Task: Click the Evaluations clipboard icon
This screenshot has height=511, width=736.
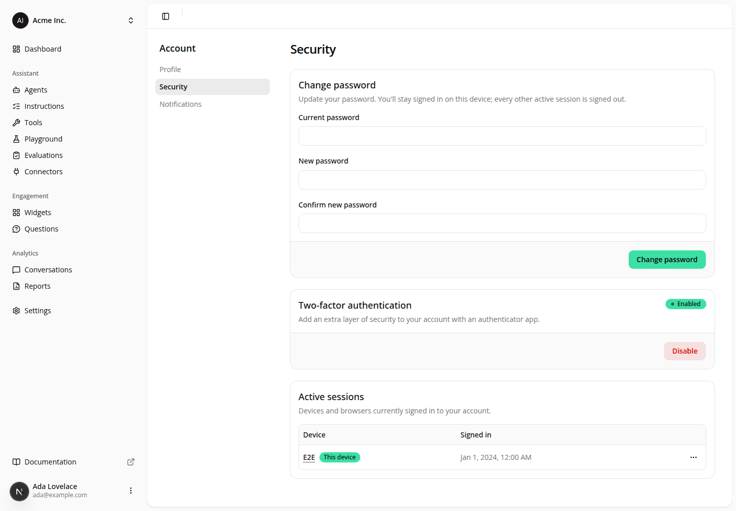Action: tap(16, 155)
